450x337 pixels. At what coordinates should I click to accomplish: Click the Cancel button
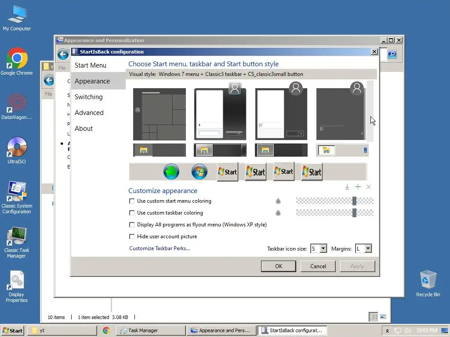(x=318, y=266)
